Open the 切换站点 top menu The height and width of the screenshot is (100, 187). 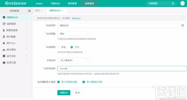55,4
